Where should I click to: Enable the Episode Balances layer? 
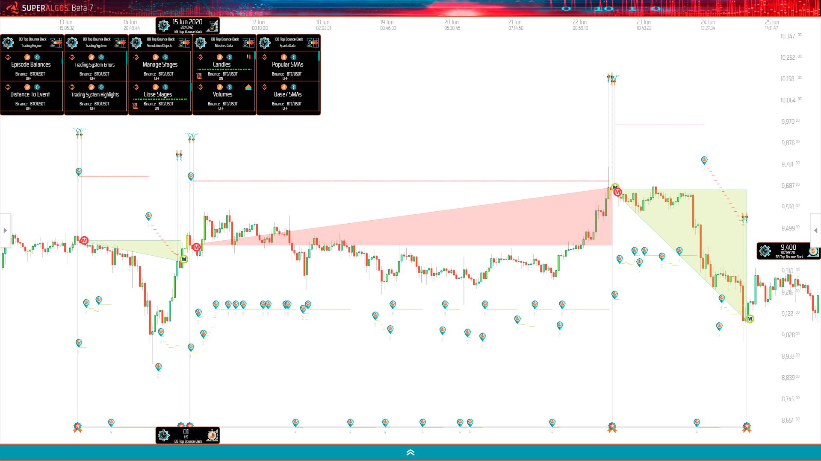(31, 65)
